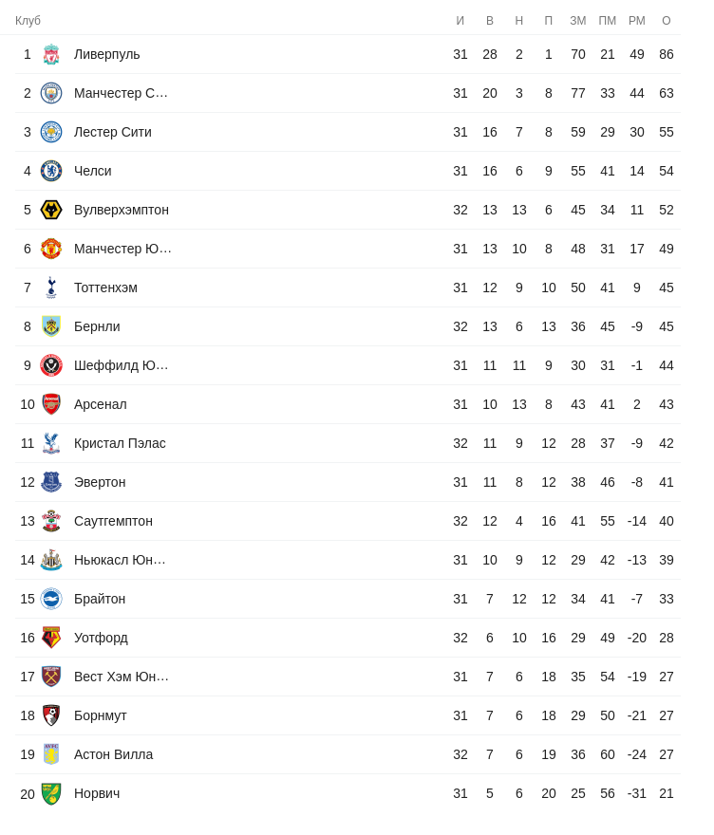Click the Arsenal club crest icon
This screenshot has height=835, width=714.
51,404
